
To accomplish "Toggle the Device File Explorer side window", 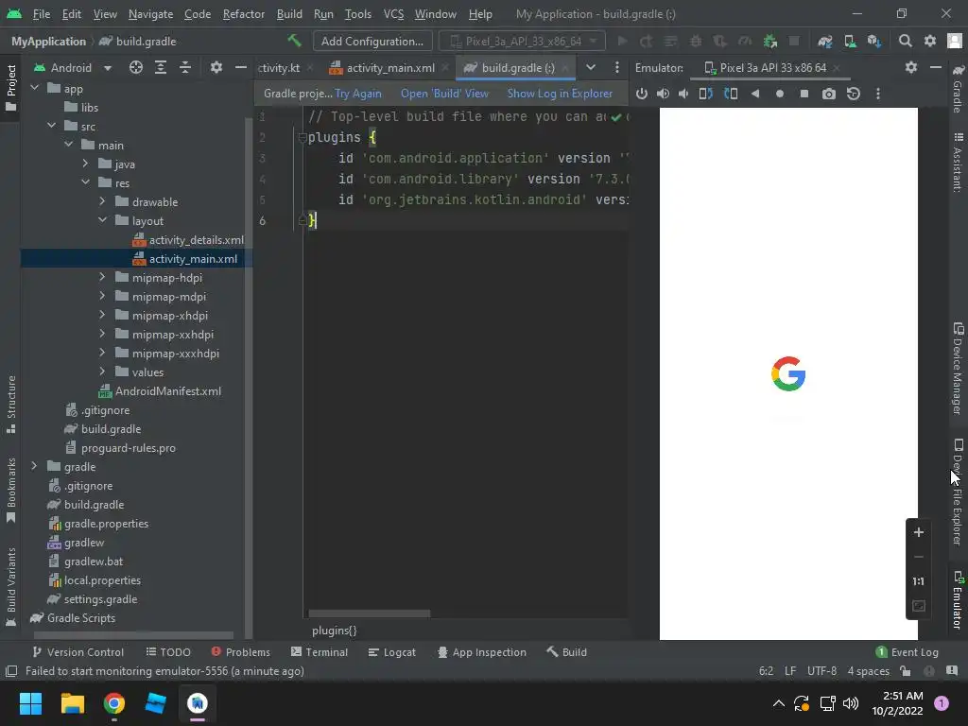I will (958, 492).
